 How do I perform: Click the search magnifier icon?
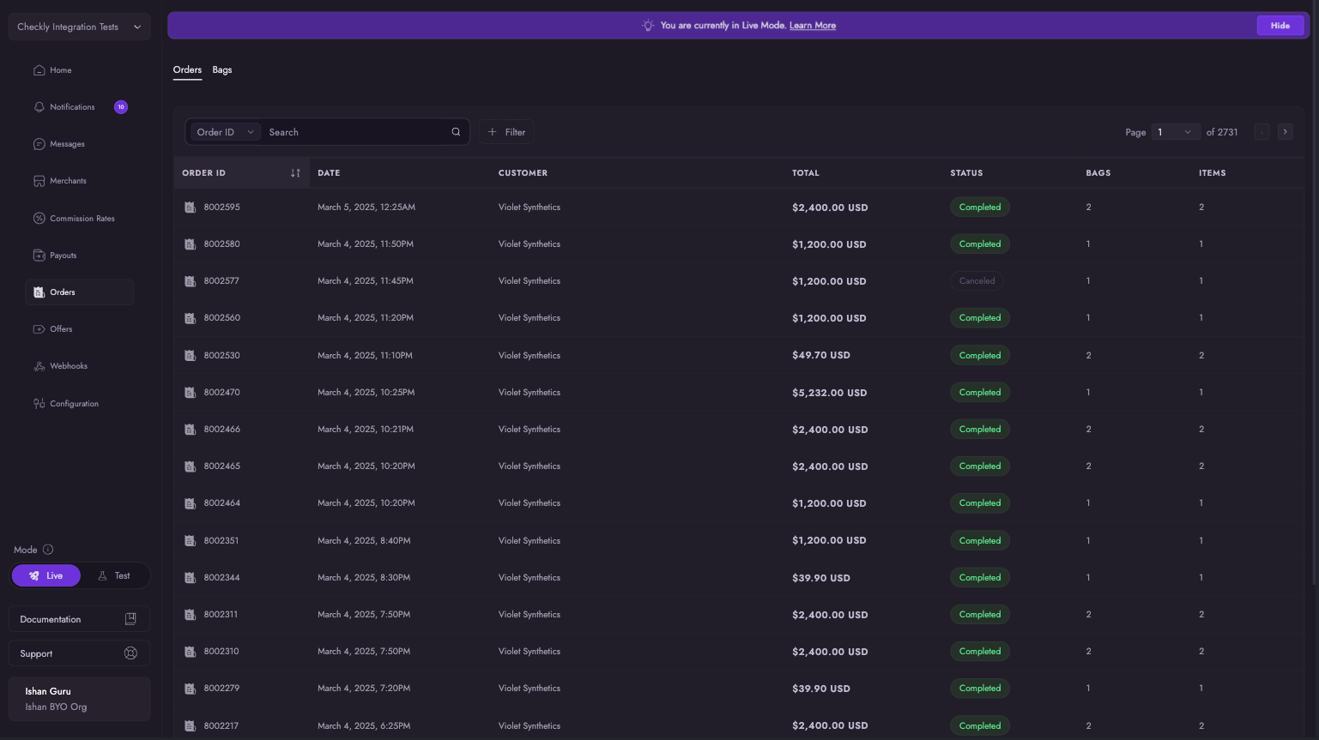tap(456, 132)
